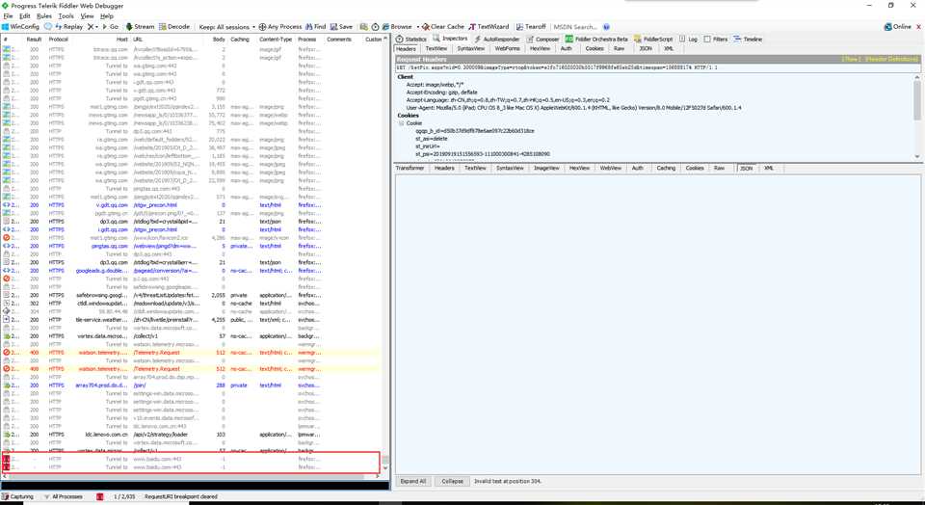Replay the selected session
The image size is (925, 505).
click(x=69, y=27)
